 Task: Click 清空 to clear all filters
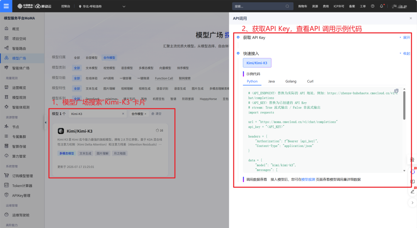[x=156, y=114]
